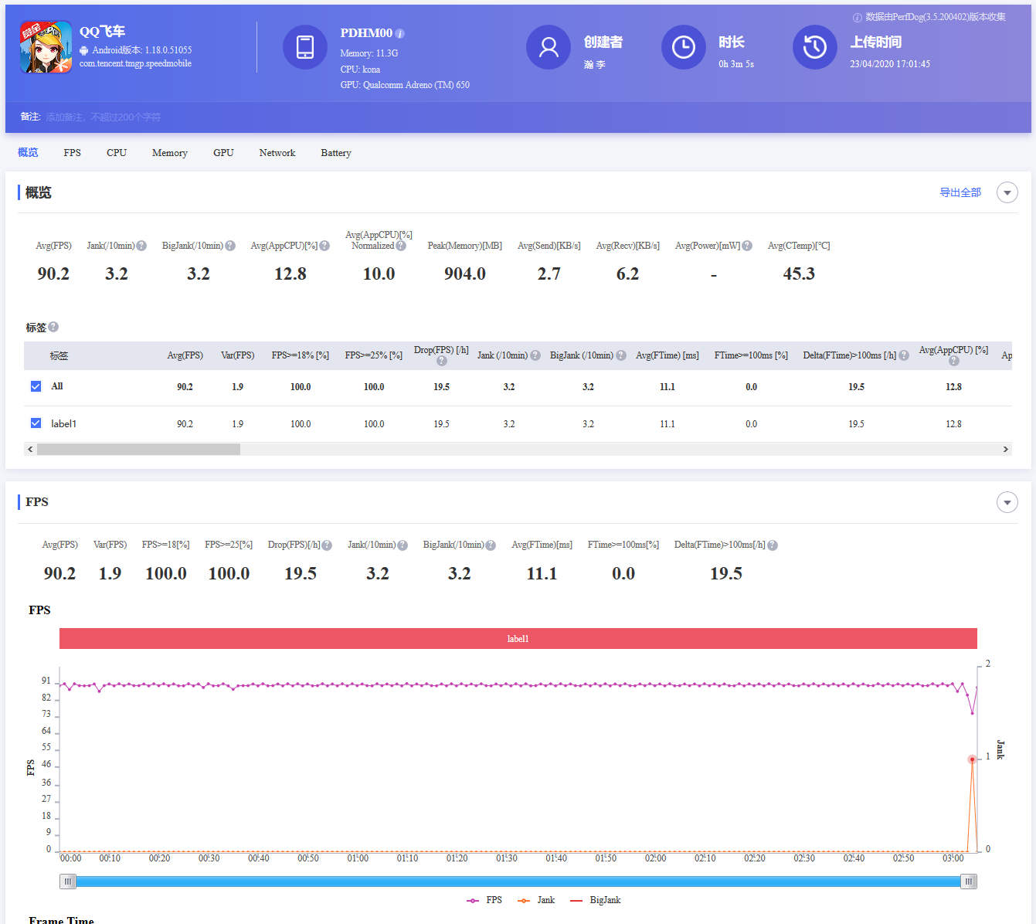The width and height of the screenshot is (1036, 924).
Task: Uncheck the label1 row checkbox
Action: point(36,423)
